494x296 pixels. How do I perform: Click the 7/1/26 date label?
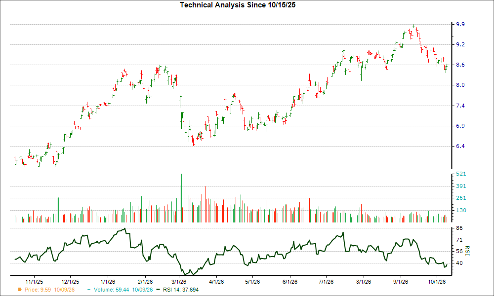(326, 282)
